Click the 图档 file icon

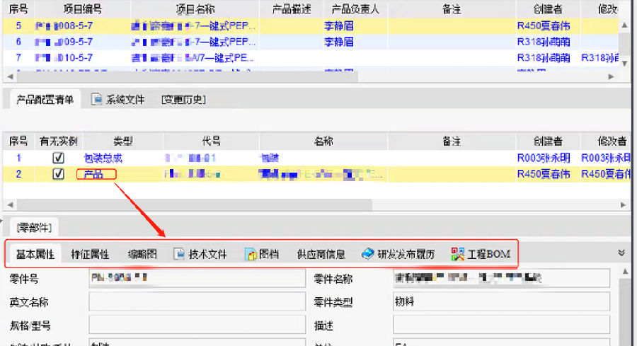click(251, 254)
